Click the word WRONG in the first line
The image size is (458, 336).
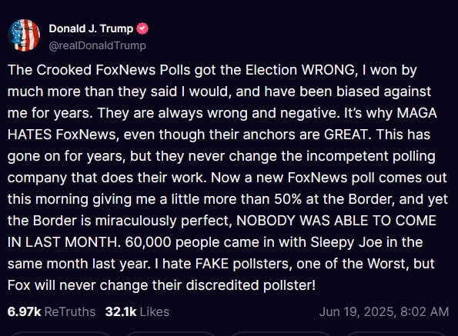point(327,70)
